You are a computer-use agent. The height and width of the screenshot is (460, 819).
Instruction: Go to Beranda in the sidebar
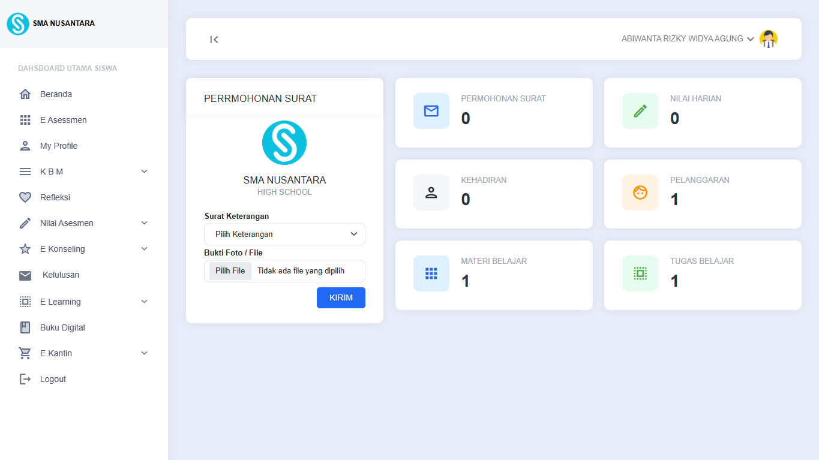click(x=56, y=94)
